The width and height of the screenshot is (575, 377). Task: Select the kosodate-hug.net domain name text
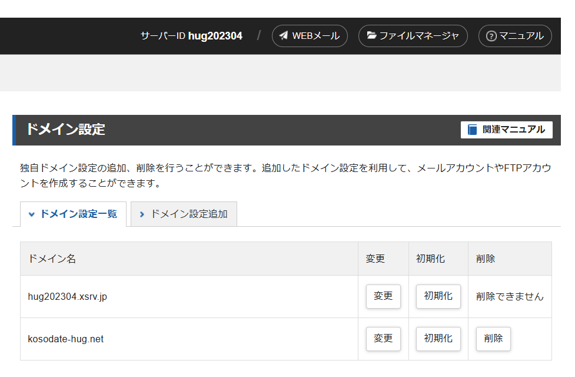pyautogui.click(x=66, y=339)
